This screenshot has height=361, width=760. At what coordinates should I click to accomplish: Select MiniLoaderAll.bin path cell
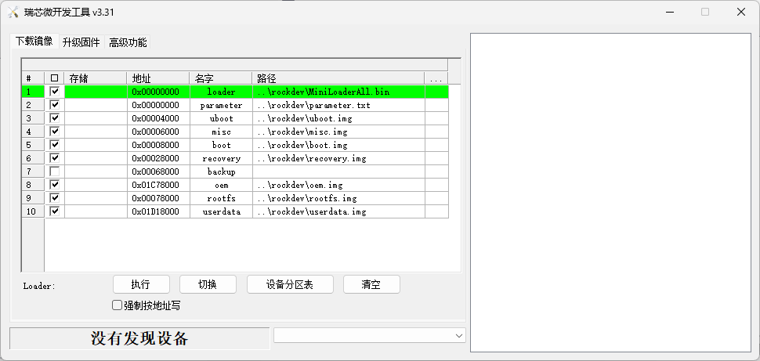point(338,92)
